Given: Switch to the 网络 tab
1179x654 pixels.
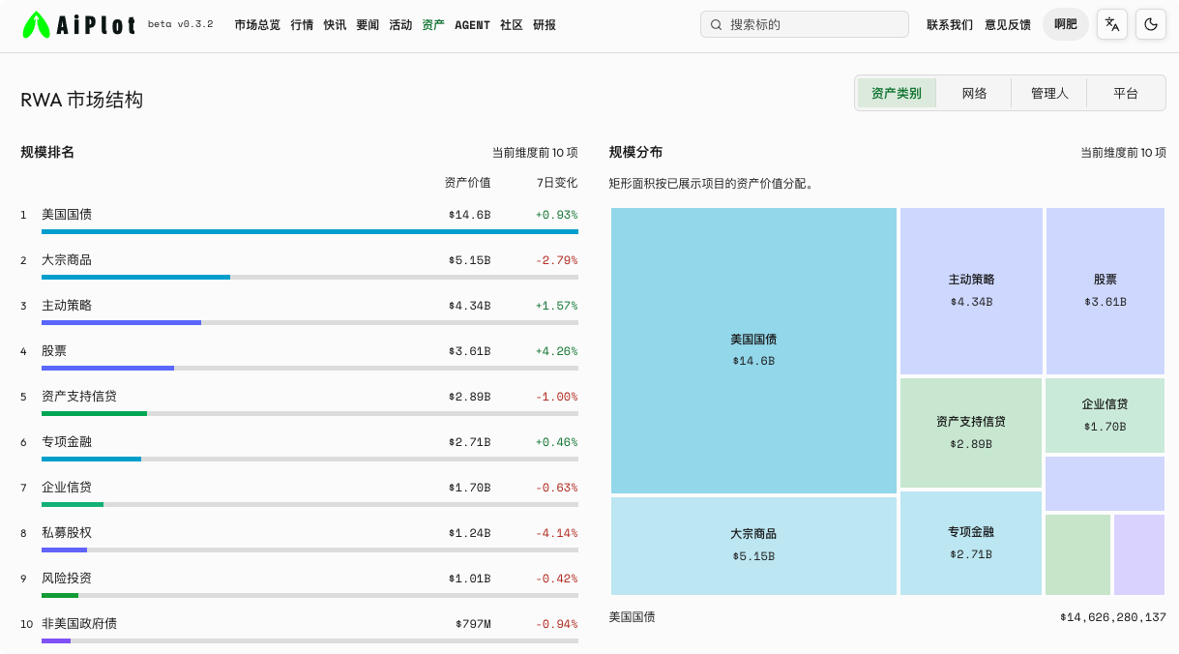Looking at the screenshot, I should click(x=974, y=94).
